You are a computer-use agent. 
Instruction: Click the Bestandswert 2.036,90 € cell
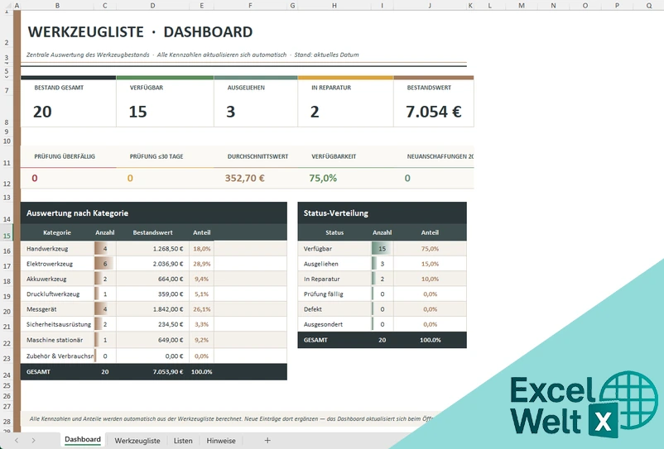(x=152, y=264)
